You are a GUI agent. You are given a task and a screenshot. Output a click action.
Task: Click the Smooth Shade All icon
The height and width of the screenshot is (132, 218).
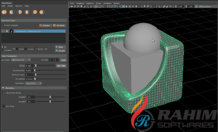point(124,7)
